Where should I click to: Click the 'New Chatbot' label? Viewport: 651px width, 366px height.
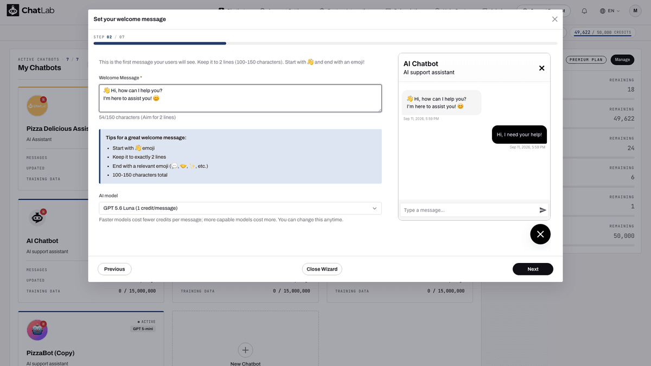click(x=245, y=363)
